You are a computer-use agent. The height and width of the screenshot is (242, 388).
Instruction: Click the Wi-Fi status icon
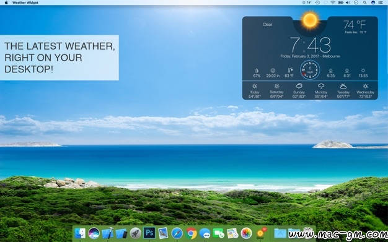click(333, 2)
